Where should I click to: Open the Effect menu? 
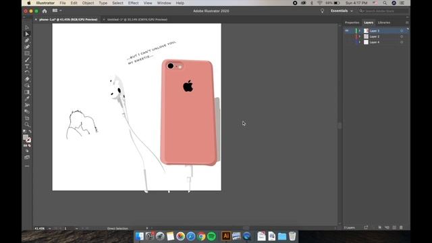coord(134,3)
